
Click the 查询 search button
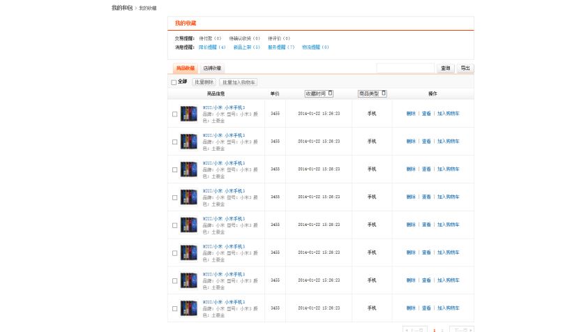(446, 68)
